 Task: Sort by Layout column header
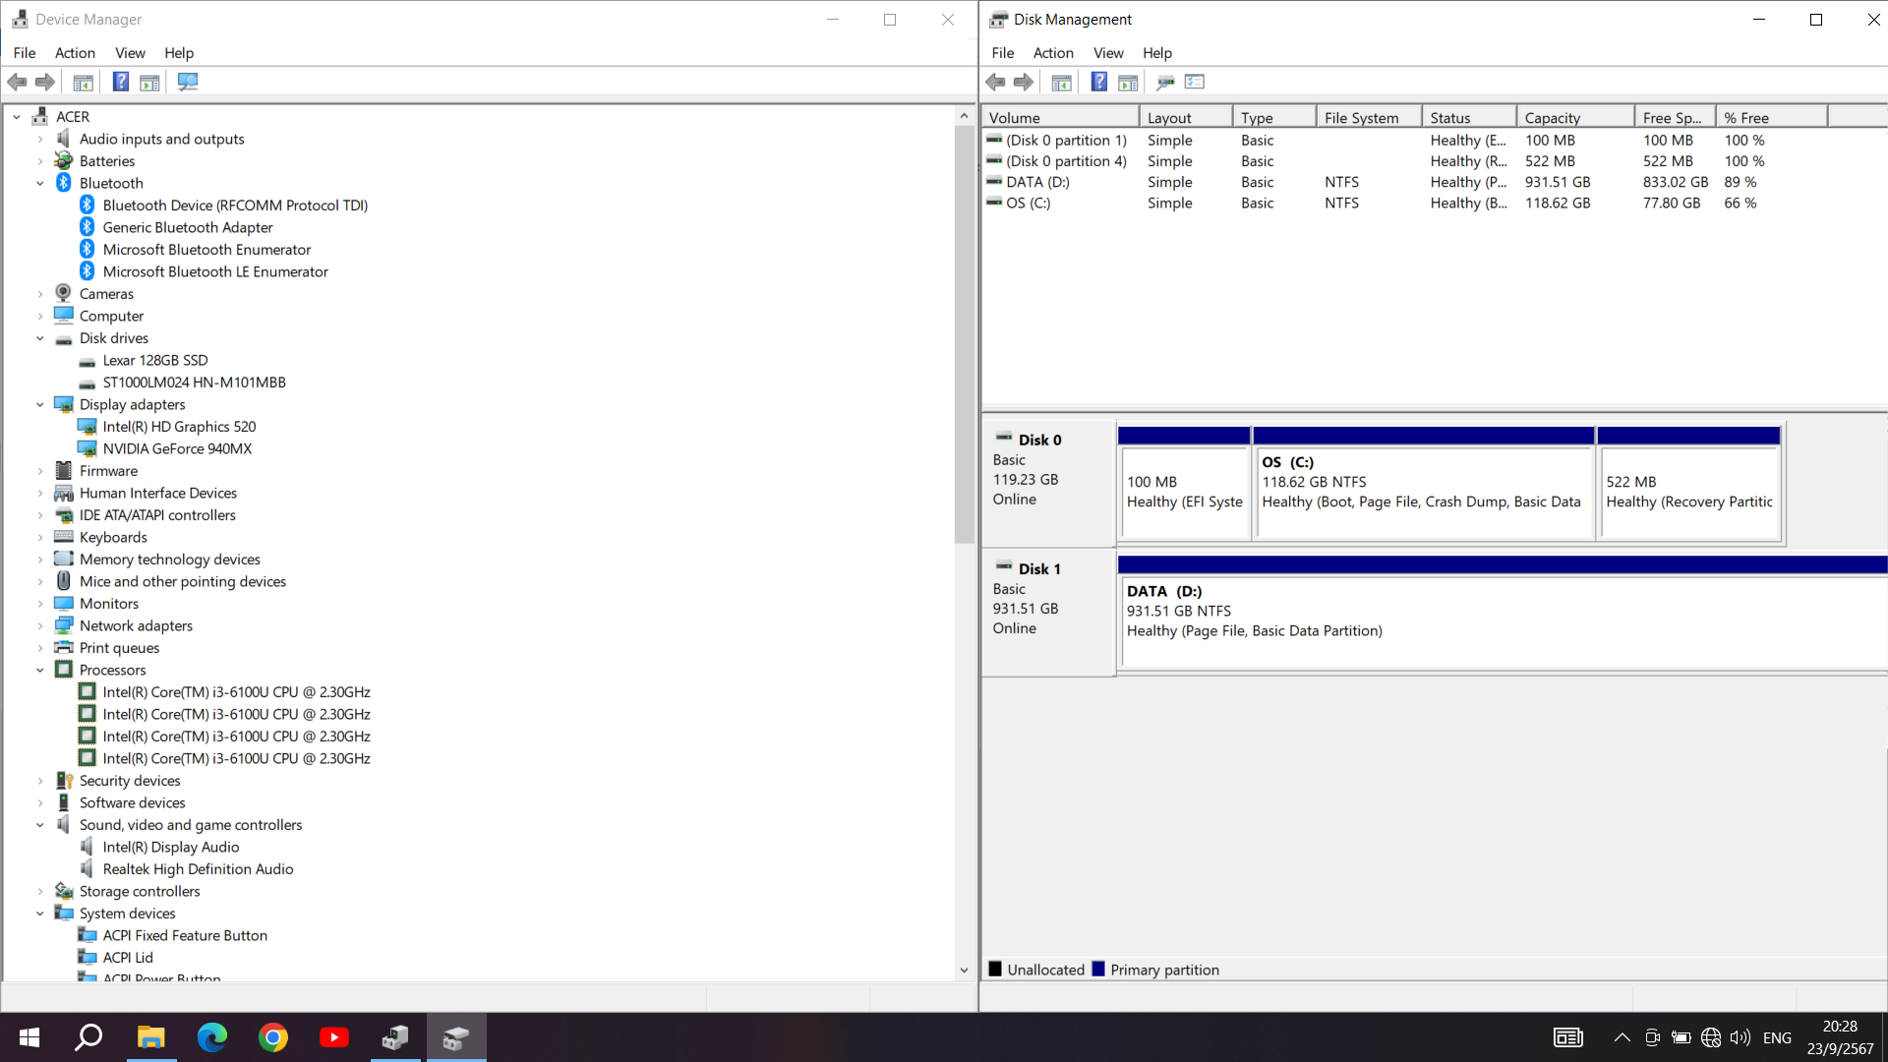coord(1187,117)
